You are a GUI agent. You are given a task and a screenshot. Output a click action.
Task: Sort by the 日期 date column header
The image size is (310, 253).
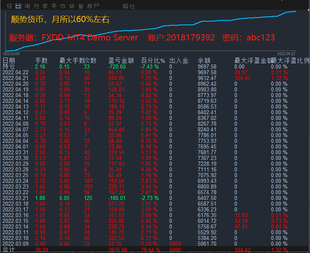pos(9,61)
